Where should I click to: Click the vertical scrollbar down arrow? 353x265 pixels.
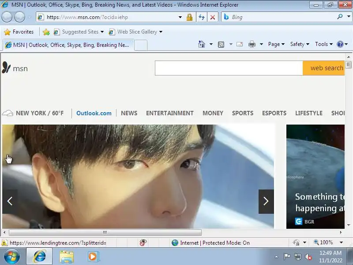(x=349, y=225)
